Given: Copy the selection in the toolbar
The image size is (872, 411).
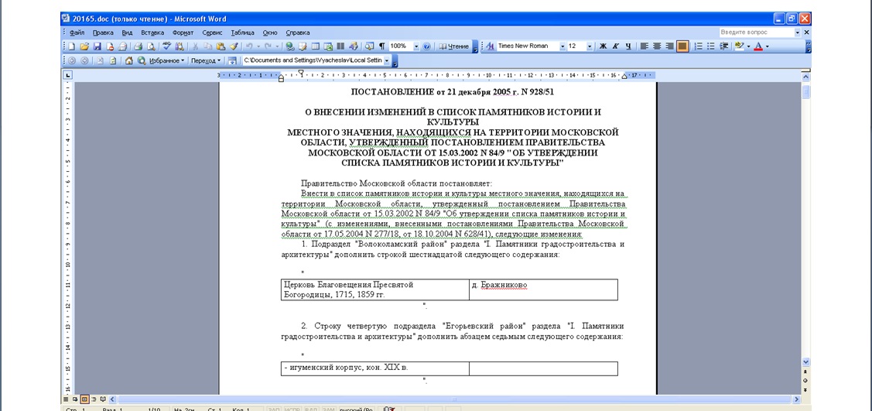Looking at the screenshot, I should [208, 46].
